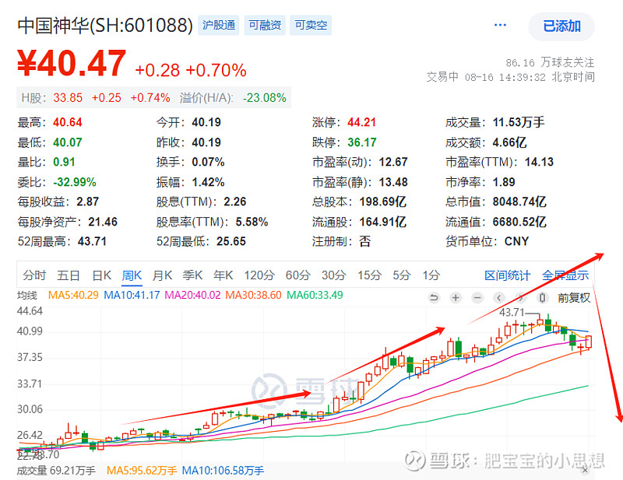Click the 每股净资产 value 21.46
The width and height of the screenshot is (623, 480).
click(x=103, y=222)
